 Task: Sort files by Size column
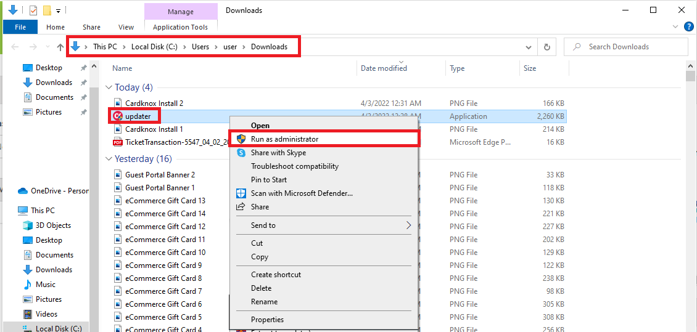(x=530, y=68)
